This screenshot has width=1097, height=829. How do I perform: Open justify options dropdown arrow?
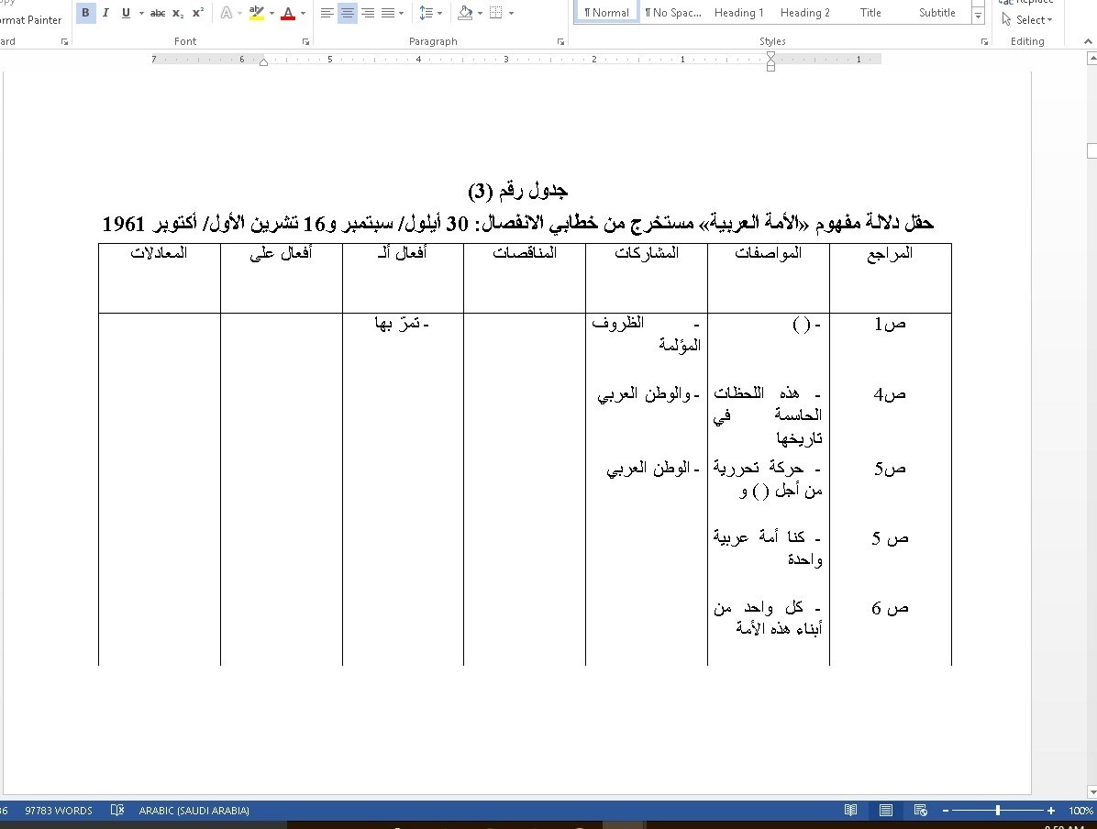point(402,13)
